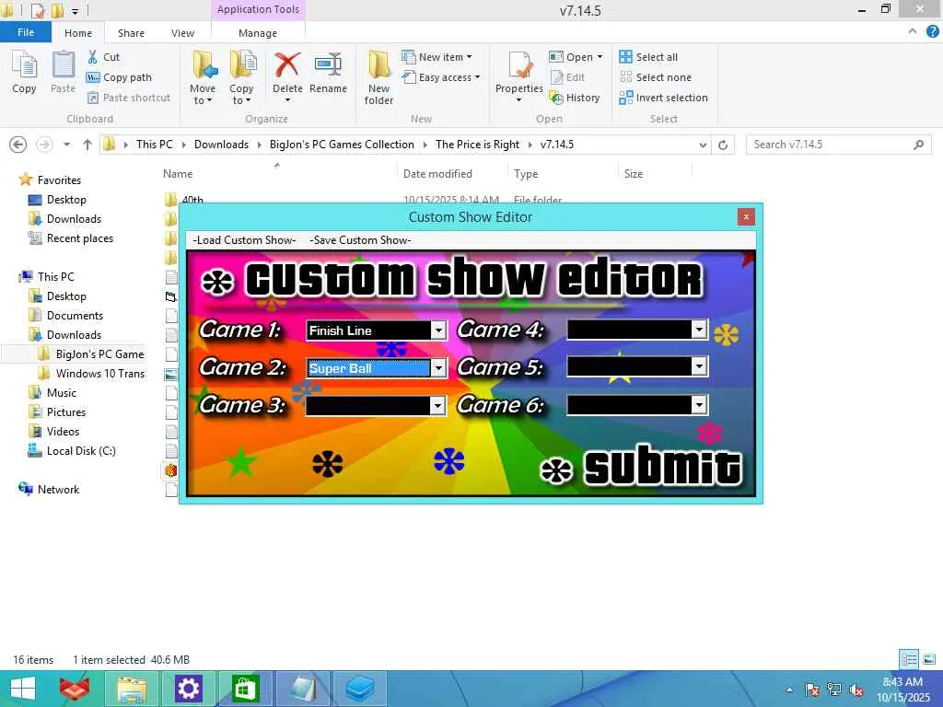The width and height of the screenshot is (943, 707).
Task: Open the New item dropdown
Action: click(437, 57)
